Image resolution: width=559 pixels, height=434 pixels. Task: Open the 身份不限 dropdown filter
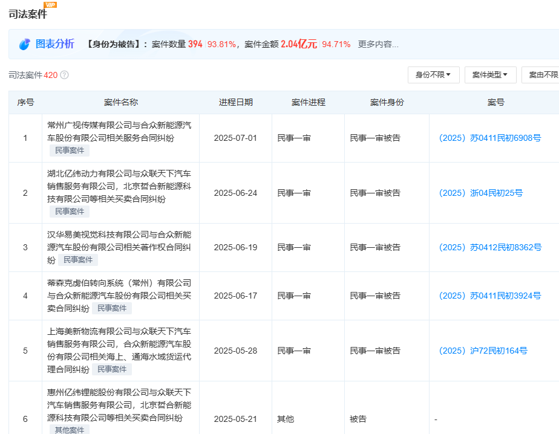click(x=433, y=75)
